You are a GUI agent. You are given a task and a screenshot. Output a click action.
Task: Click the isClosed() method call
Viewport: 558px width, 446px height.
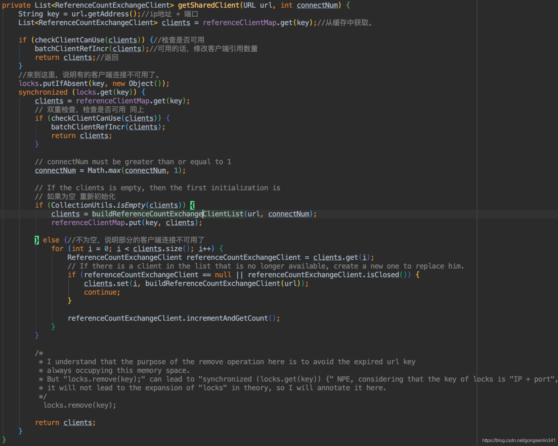387,275
